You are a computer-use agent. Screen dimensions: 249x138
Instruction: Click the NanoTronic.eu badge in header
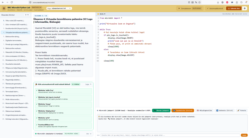click(37, 7)
